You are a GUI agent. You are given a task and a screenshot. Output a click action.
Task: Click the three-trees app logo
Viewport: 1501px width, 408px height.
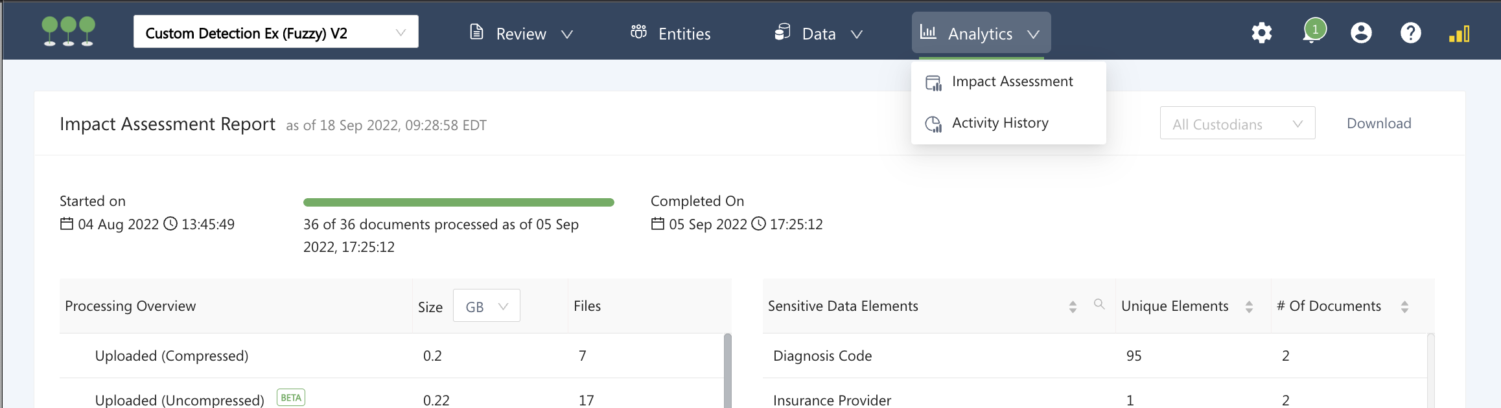coord(69,32)
